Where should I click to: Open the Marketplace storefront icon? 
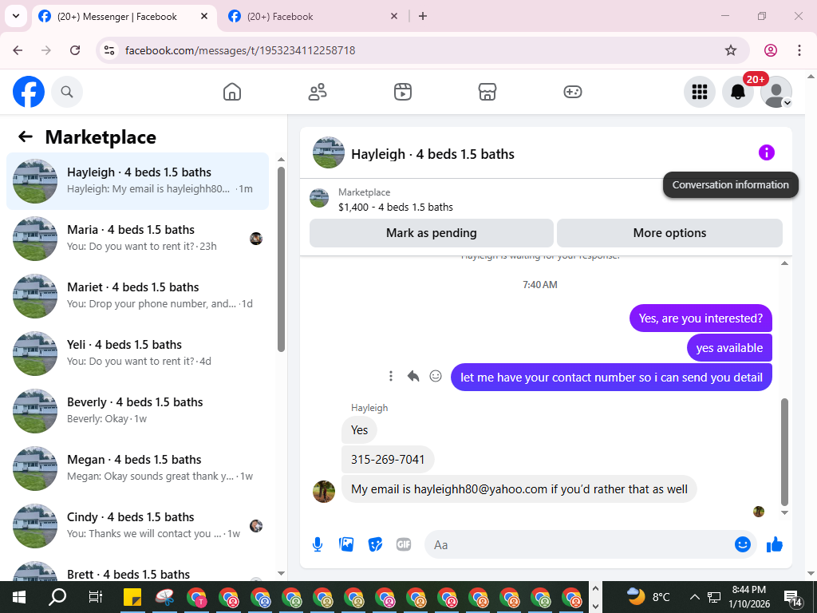coord(487,92)
